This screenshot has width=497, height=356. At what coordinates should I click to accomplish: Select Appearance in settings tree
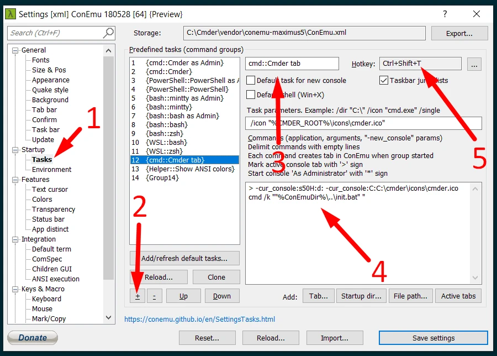[51, 80]
